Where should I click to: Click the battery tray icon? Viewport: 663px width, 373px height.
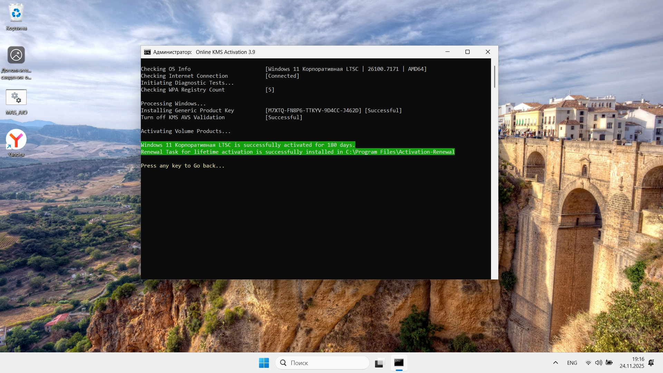(609, 363)
